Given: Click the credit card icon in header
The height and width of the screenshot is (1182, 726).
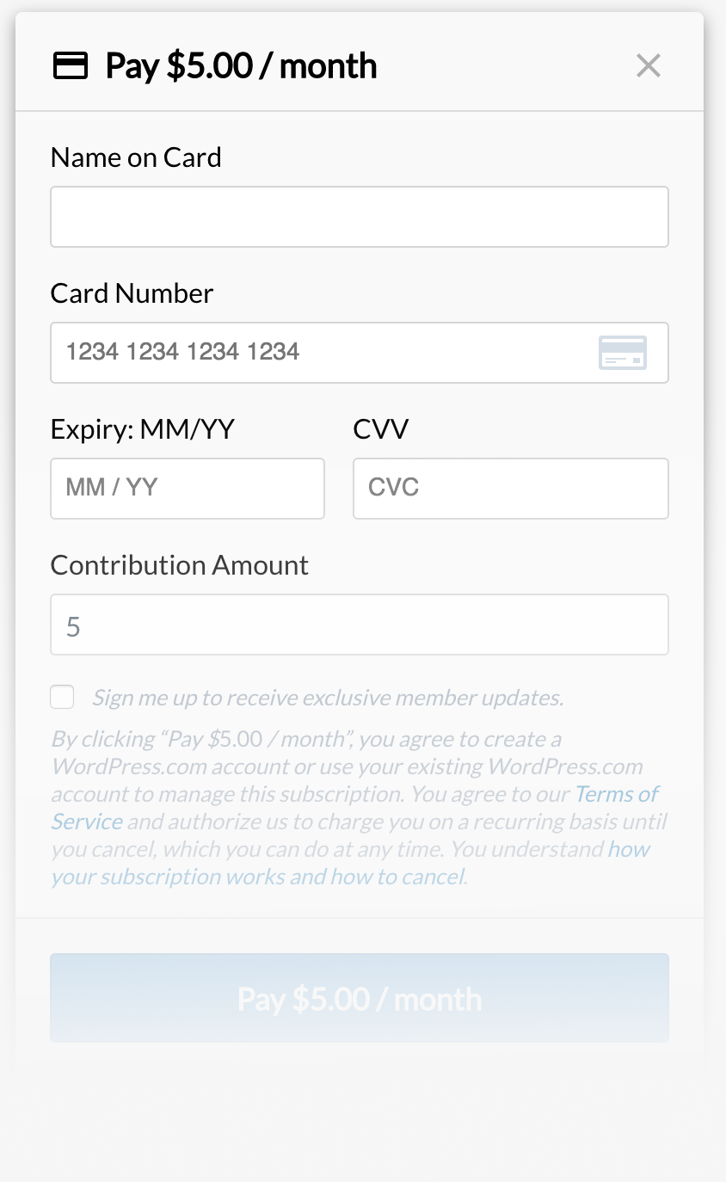Looking at the screenshot, I should coord(71,65).
